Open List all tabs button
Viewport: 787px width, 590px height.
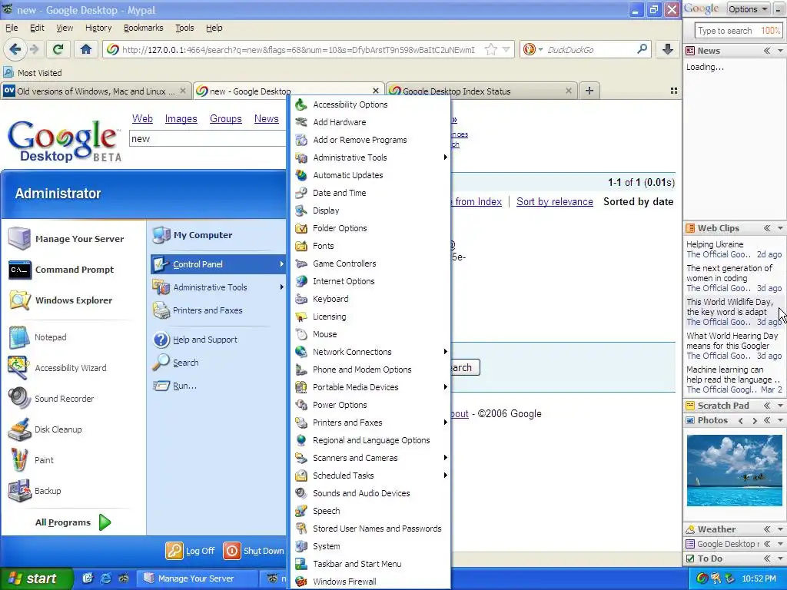(674, 91)
